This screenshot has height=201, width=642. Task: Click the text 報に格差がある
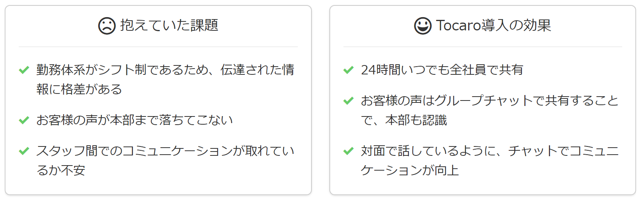click(x=79, y=89)
